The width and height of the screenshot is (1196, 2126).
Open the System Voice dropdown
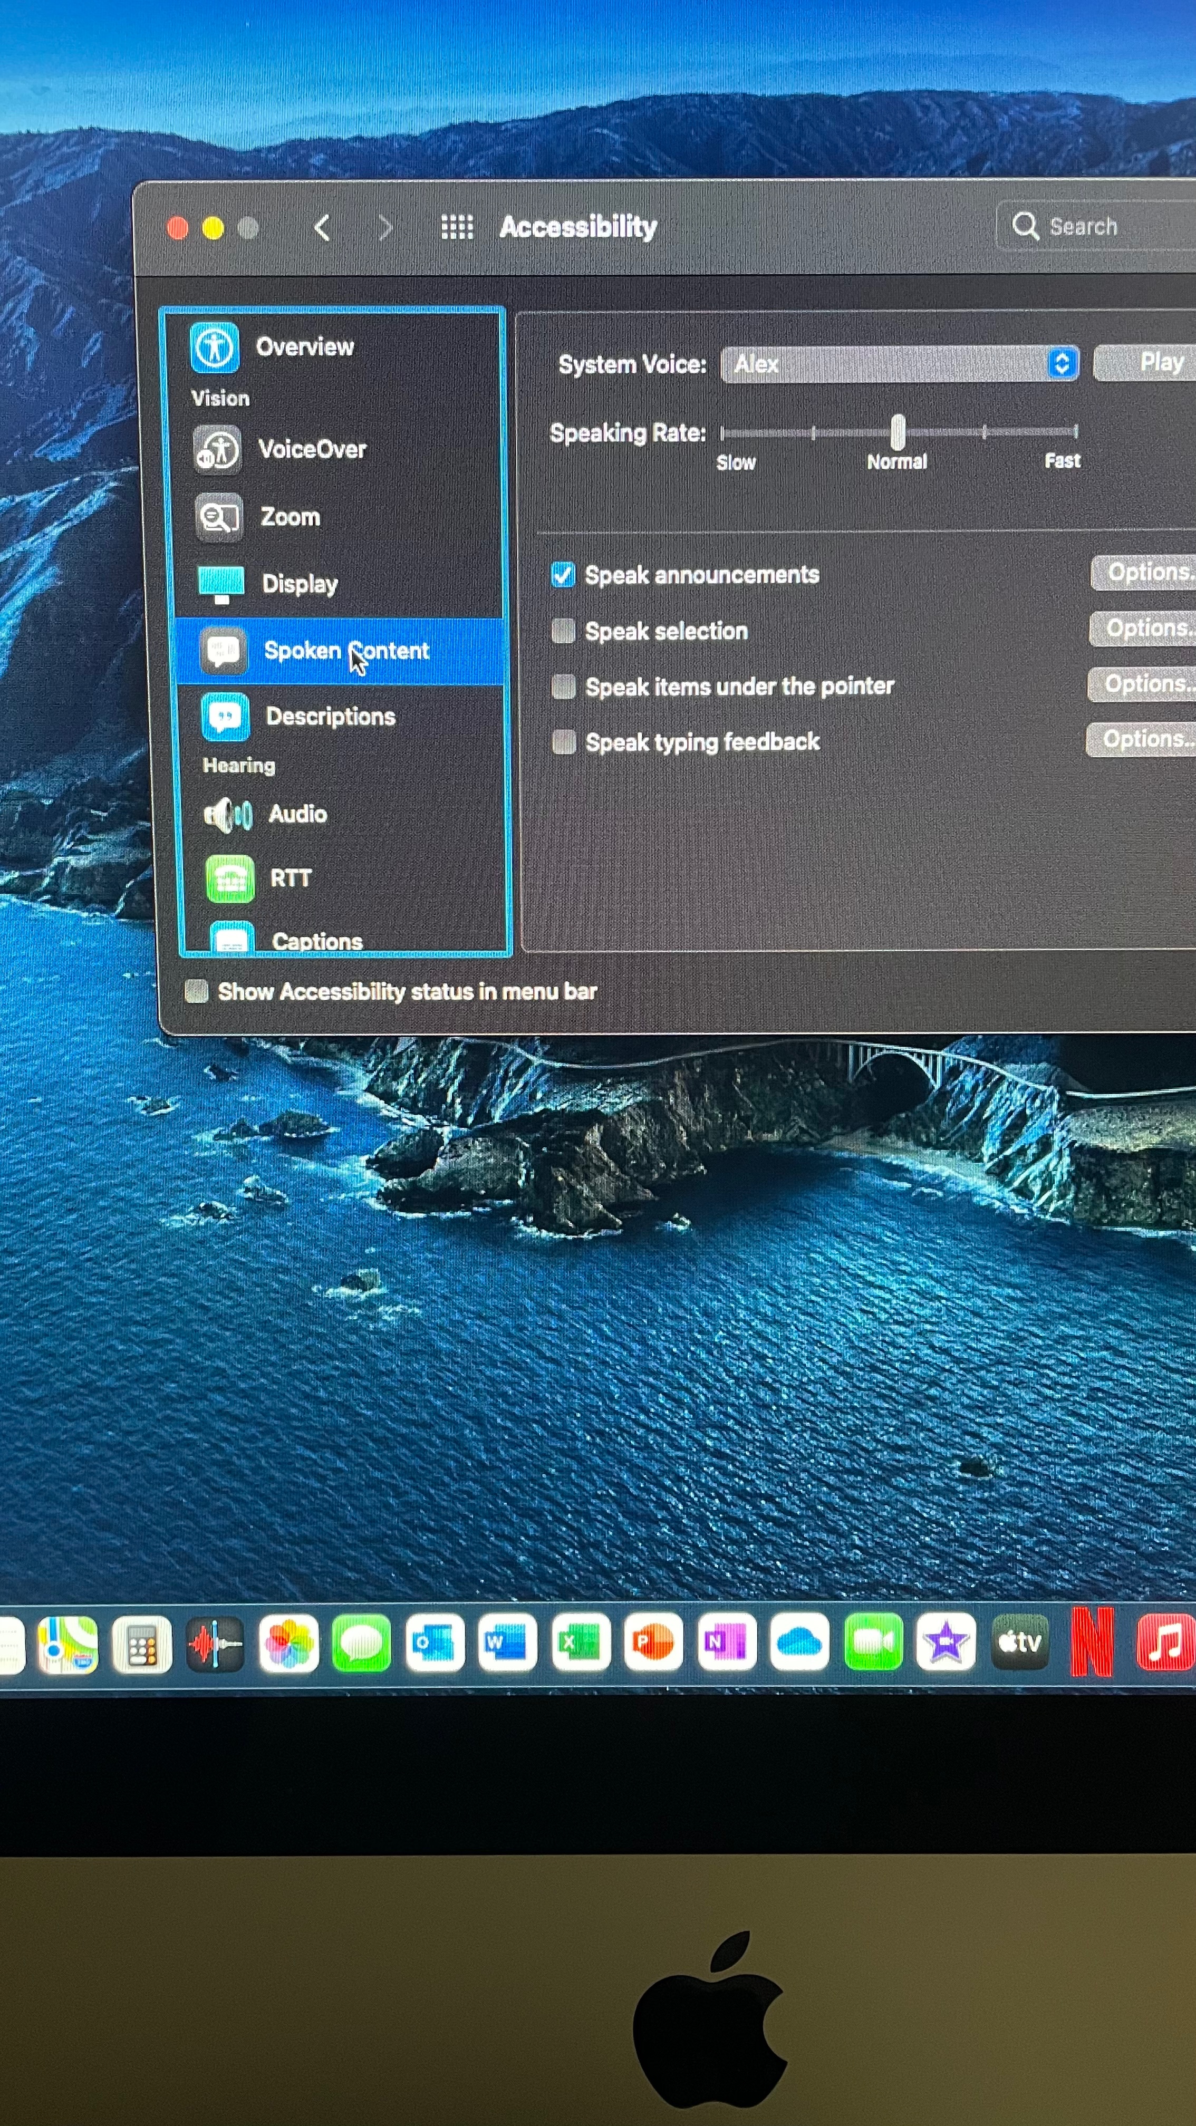tap(900, 364)
